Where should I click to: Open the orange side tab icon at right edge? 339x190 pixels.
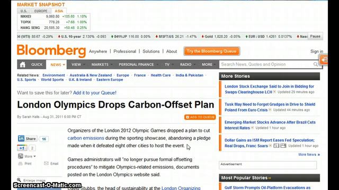[324, 60]
